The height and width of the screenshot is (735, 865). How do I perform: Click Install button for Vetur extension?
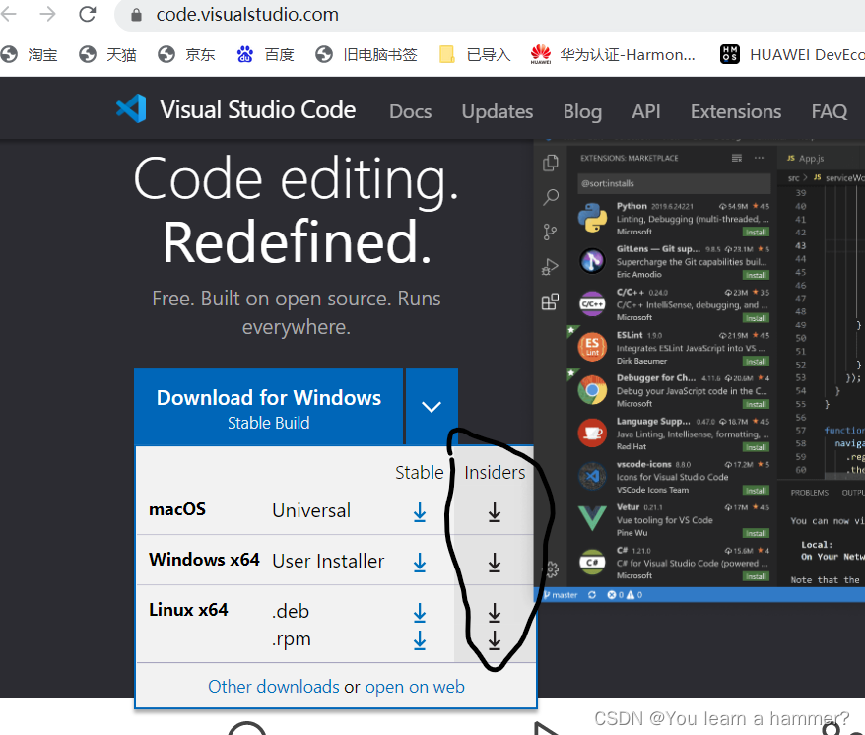[x=756, y=534]
